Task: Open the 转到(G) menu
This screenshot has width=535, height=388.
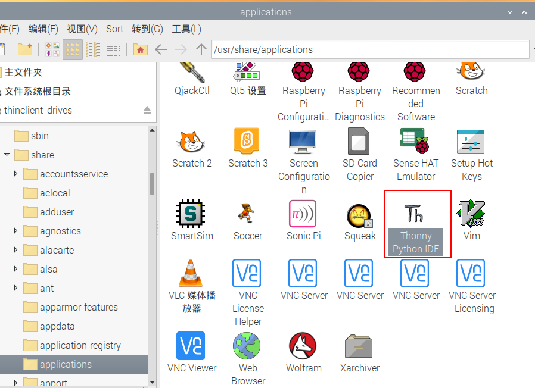Action: 147,29
